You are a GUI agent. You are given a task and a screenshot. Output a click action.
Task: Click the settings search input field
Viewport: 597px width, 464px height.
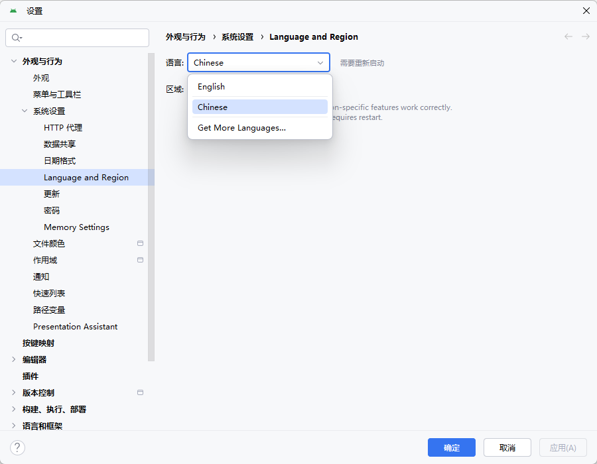point(83,38)
